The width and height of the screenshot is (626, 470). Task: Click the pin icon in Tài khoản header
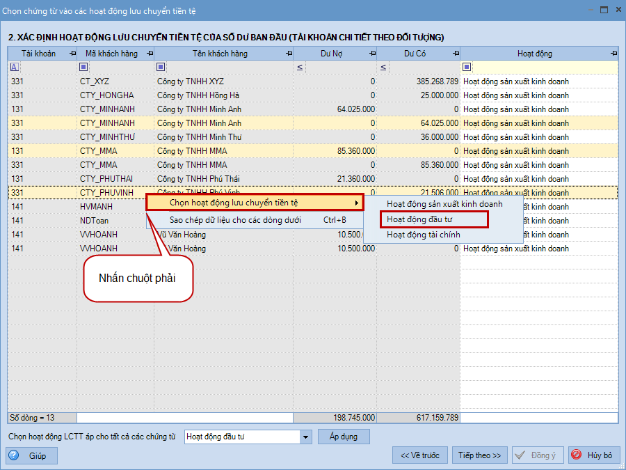click(72, 54)
